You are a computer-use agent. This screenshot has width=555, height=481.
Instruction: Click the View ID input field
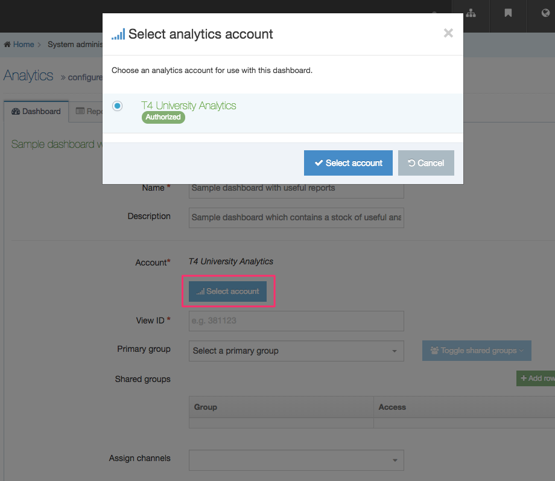(x=296, y=321)
